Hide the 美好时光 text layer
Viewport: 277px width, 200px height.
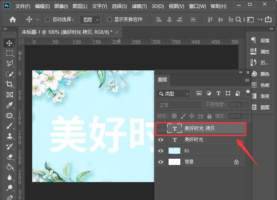pyautogui.click(x=161, y=140)
